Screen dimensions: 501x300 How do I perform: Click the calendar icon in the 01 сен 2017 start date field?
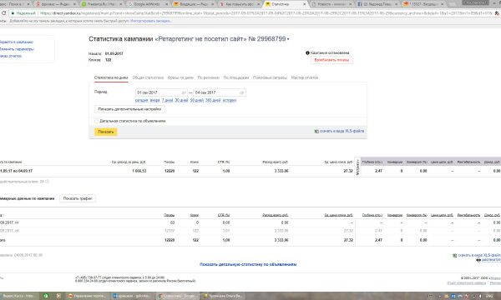point(184,92)
